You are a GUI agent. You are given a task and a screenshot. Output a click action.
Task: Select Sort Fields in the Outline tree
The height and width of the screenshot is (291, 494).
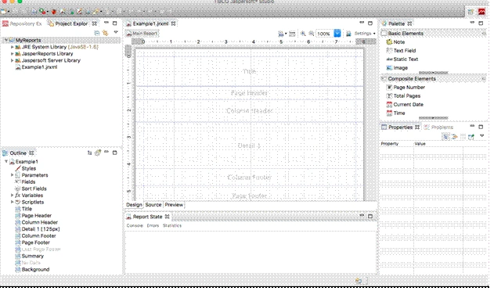coord(31,189)
